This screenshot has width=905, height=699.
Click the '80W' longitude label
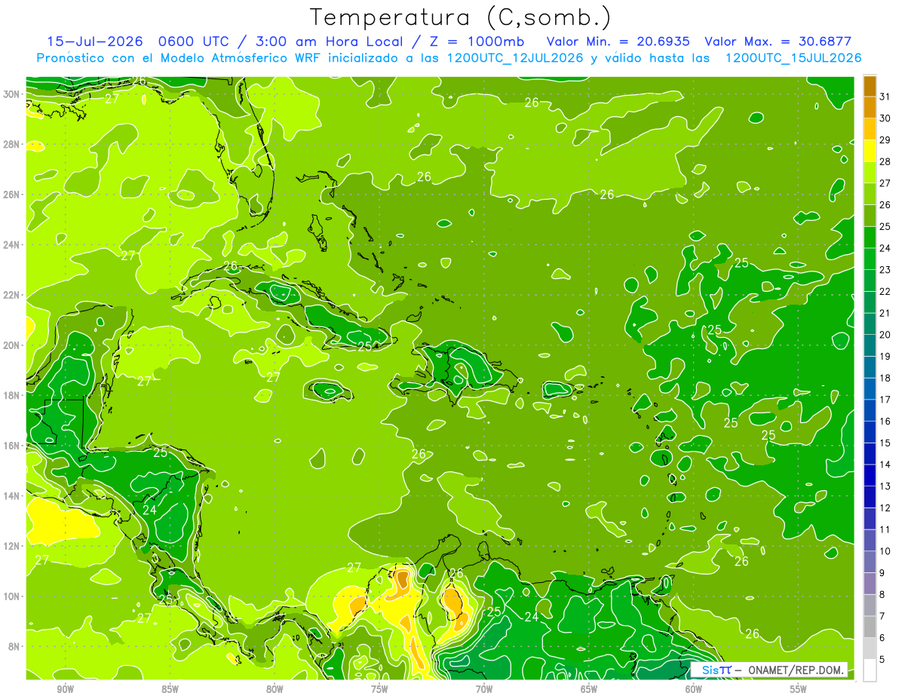pyautogui.click(x=275, y=689)
